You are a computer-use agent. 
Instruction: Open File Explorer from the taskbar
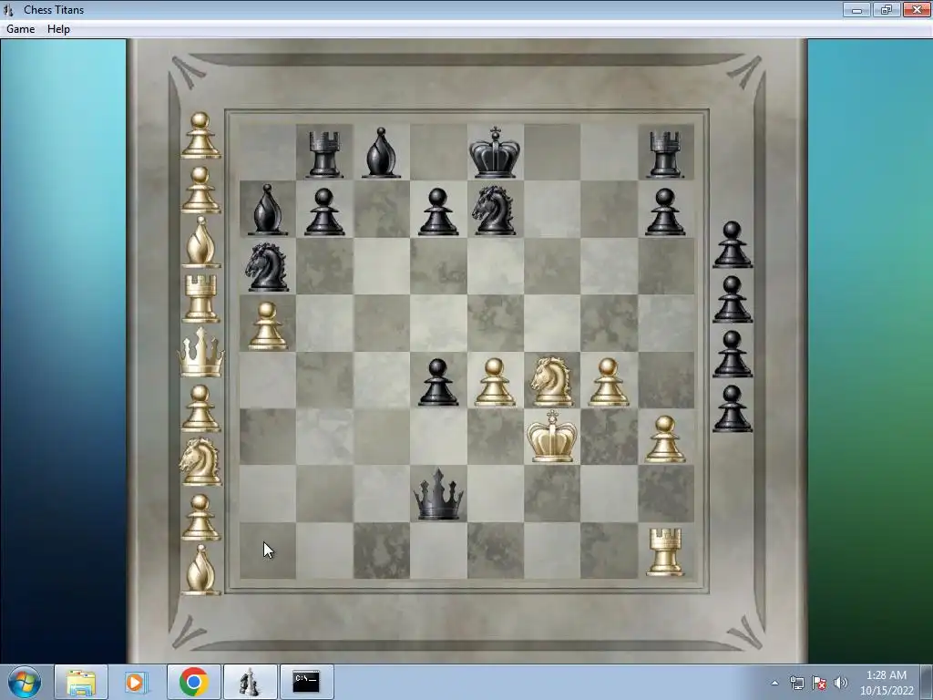81,682
